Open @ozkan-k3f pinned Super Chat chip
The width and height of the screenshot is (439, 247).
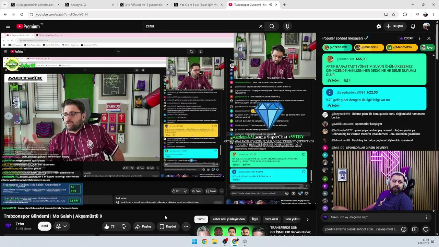pos(337,47)
